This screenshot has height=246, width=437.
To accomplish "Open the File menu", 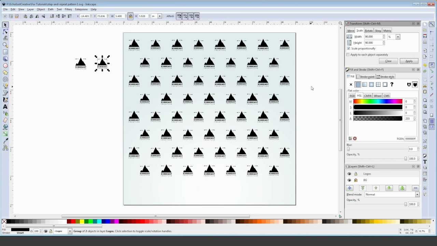I will pyautogui.click(x=5, y=9).
